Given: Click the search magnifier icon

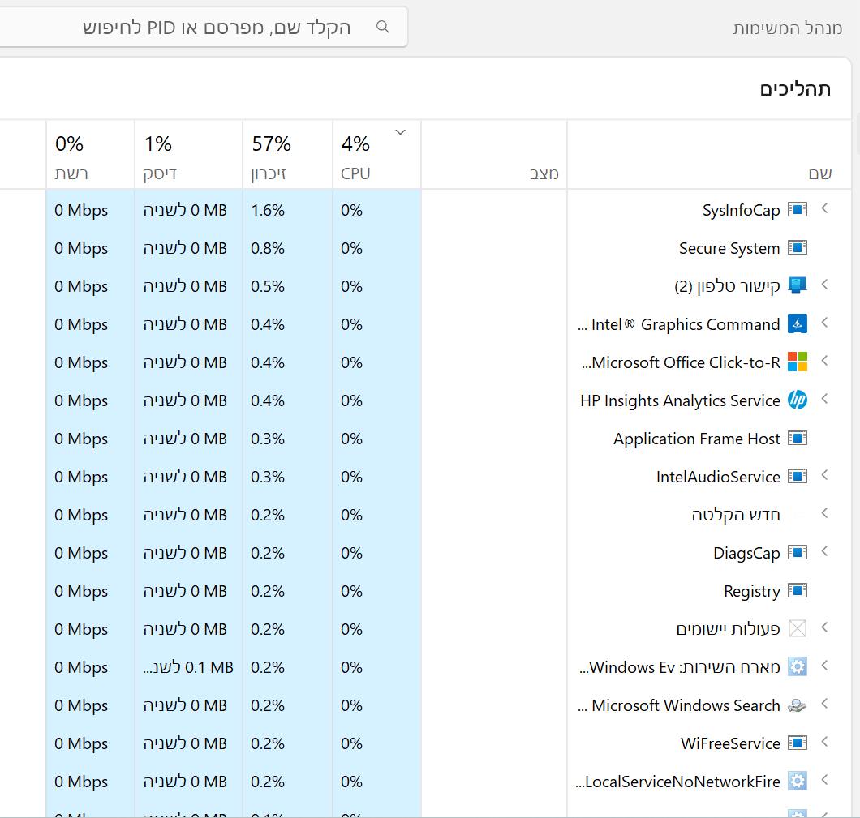Looking at the screenshot, I should pyautogui.click(x=384, y=28).
